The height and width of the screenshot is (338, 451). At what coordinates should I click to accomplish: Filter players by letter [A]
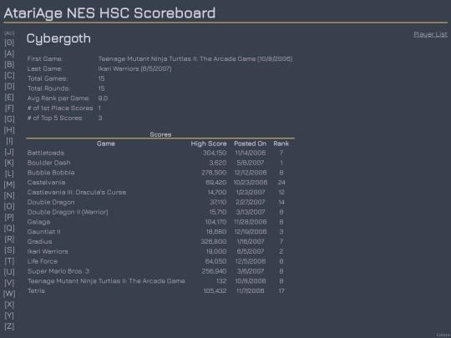[9, 53]
